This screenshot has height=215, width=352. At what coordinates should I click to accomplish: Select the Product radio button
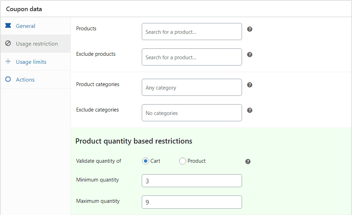coord(182,161)
